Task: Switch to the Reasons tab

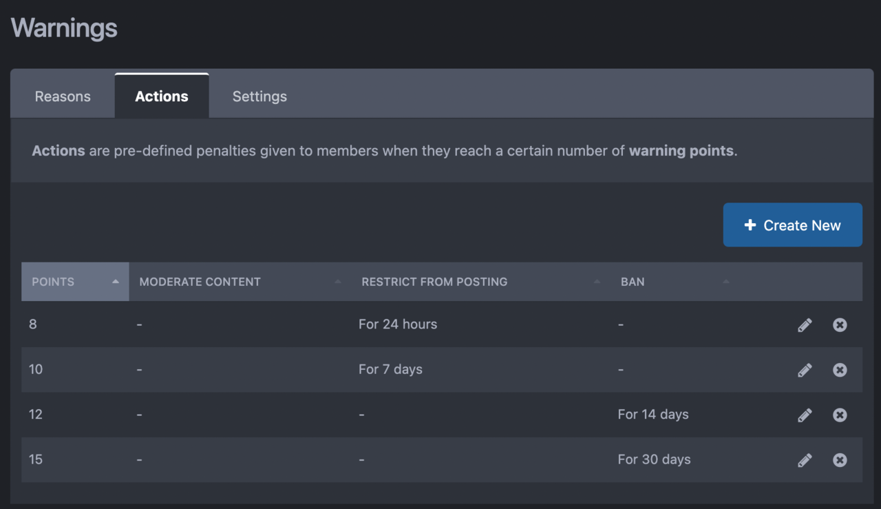Action: [63, 96]
